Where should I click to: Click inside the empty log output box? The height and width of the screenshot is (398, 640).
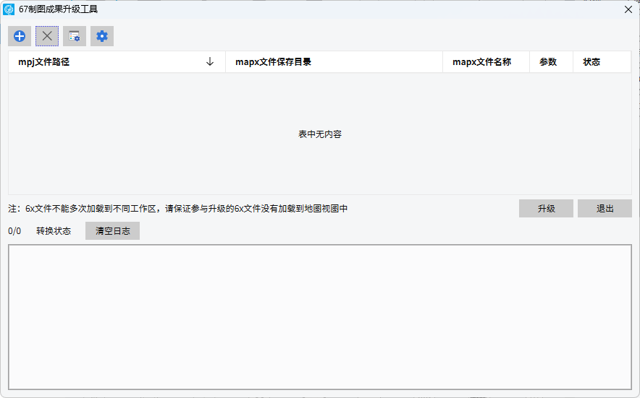(x=319, y=317)
